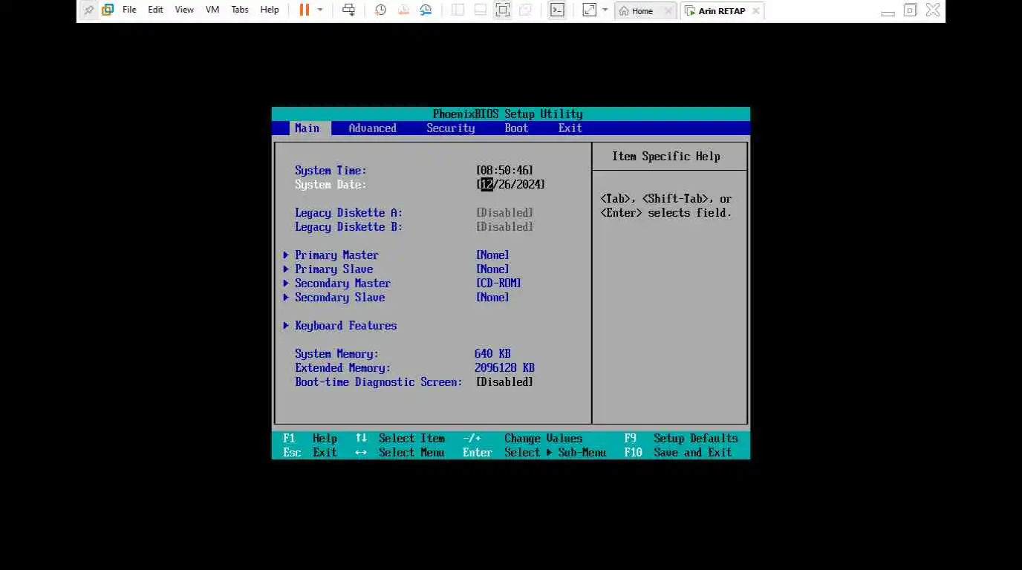This screenshot has width=1022, height=570.
Task: Send Ctrl+Alt+Del to the virtual machine
Action: coord(348,10)
